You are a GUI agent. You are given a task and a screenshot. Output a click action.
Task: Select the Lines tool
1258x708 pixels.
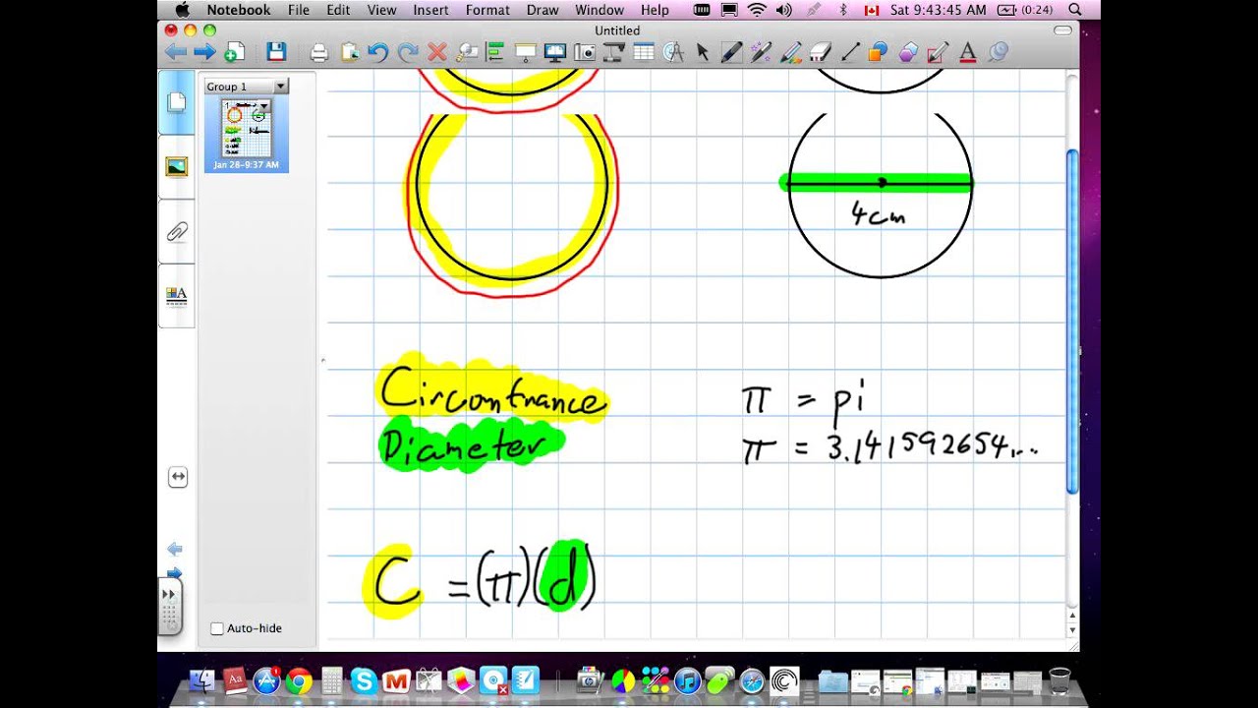(850, 52)
